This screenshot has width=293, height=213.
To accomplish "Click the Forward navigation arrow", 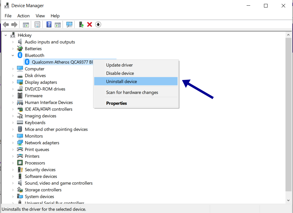I will pos(14,24).
